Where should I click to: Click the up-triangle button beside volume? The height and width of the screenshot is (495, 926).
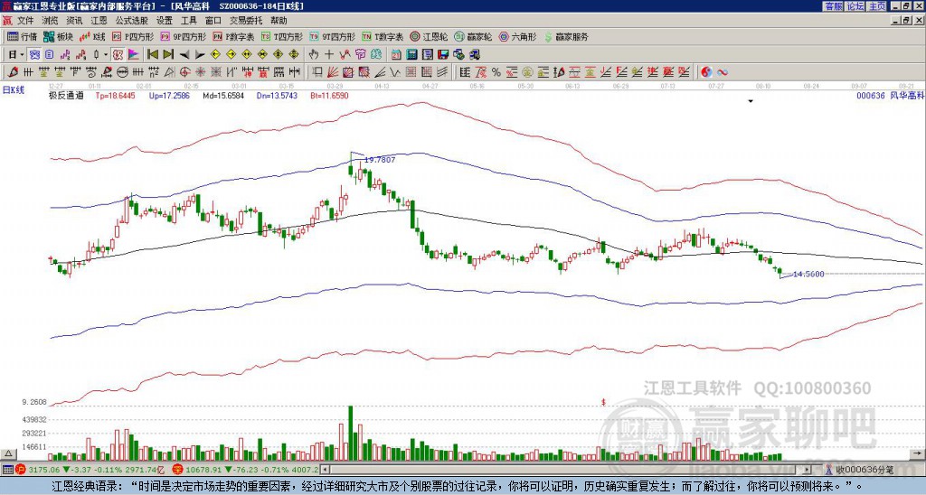[8, 453]
